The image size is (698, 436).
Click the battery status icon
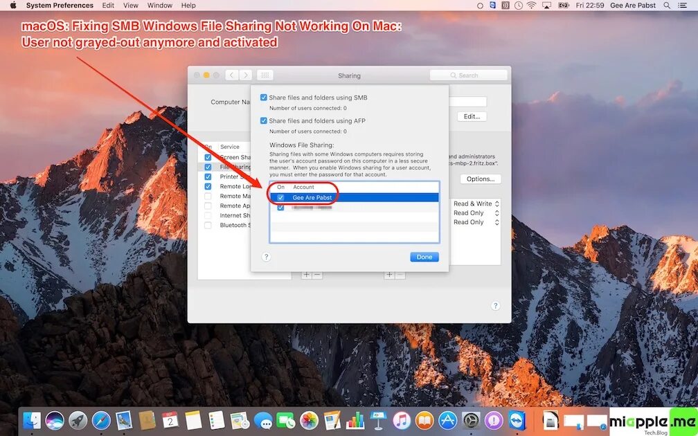click(564, 6)
